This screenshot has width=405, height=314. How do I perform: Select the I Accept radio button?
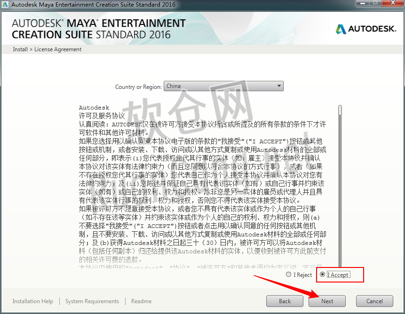pos(323,275)
